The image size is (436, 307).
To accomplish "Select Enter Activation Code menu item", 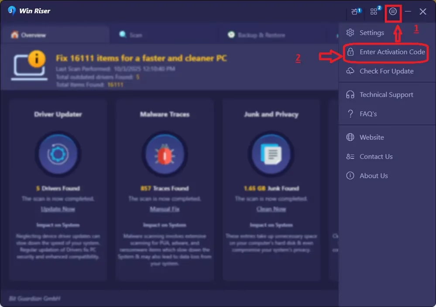I will (x=392, y=52).
